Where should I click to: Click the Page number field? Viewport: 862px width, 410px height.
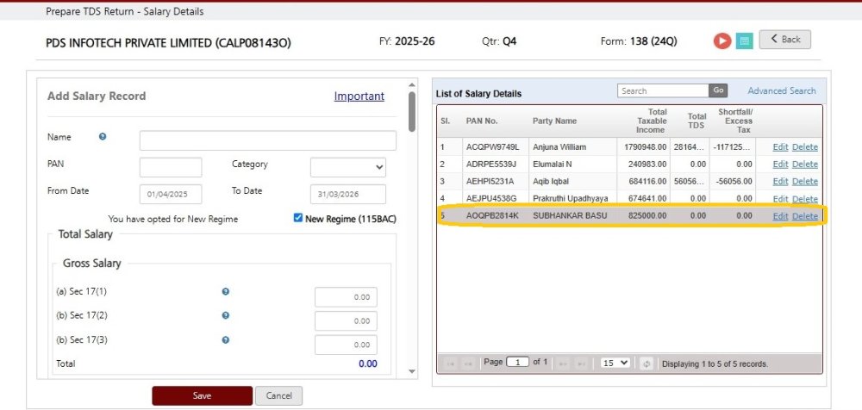pos(517,362)
